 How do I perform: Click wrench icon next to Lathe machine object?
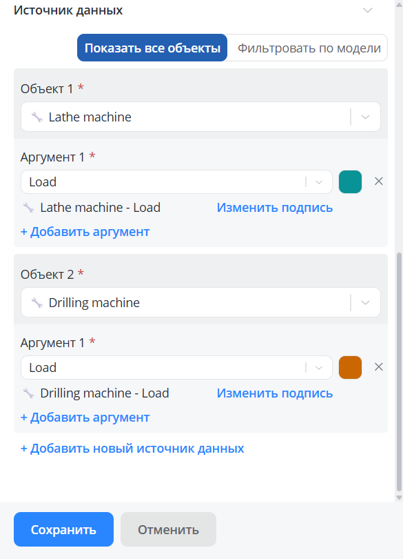[37, 117]
